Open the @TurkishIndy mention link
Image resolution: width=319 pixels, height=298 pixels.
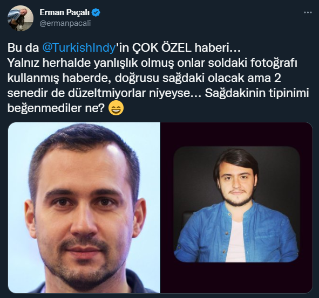pyautogui.click(x=79, y=48)
